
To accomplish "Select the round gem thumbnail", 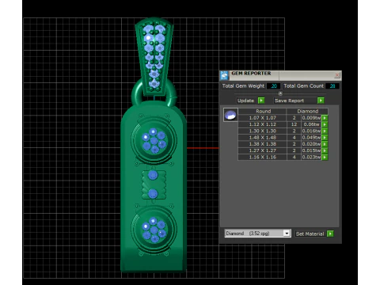I will pos(230,115).
